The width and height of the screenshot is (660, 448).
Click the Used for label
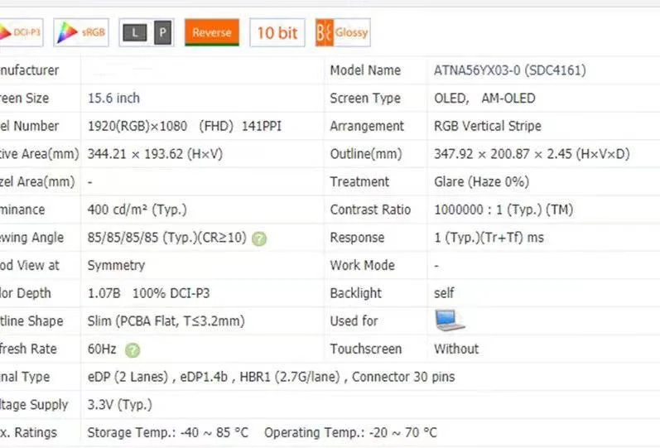[x=354, y=320]
